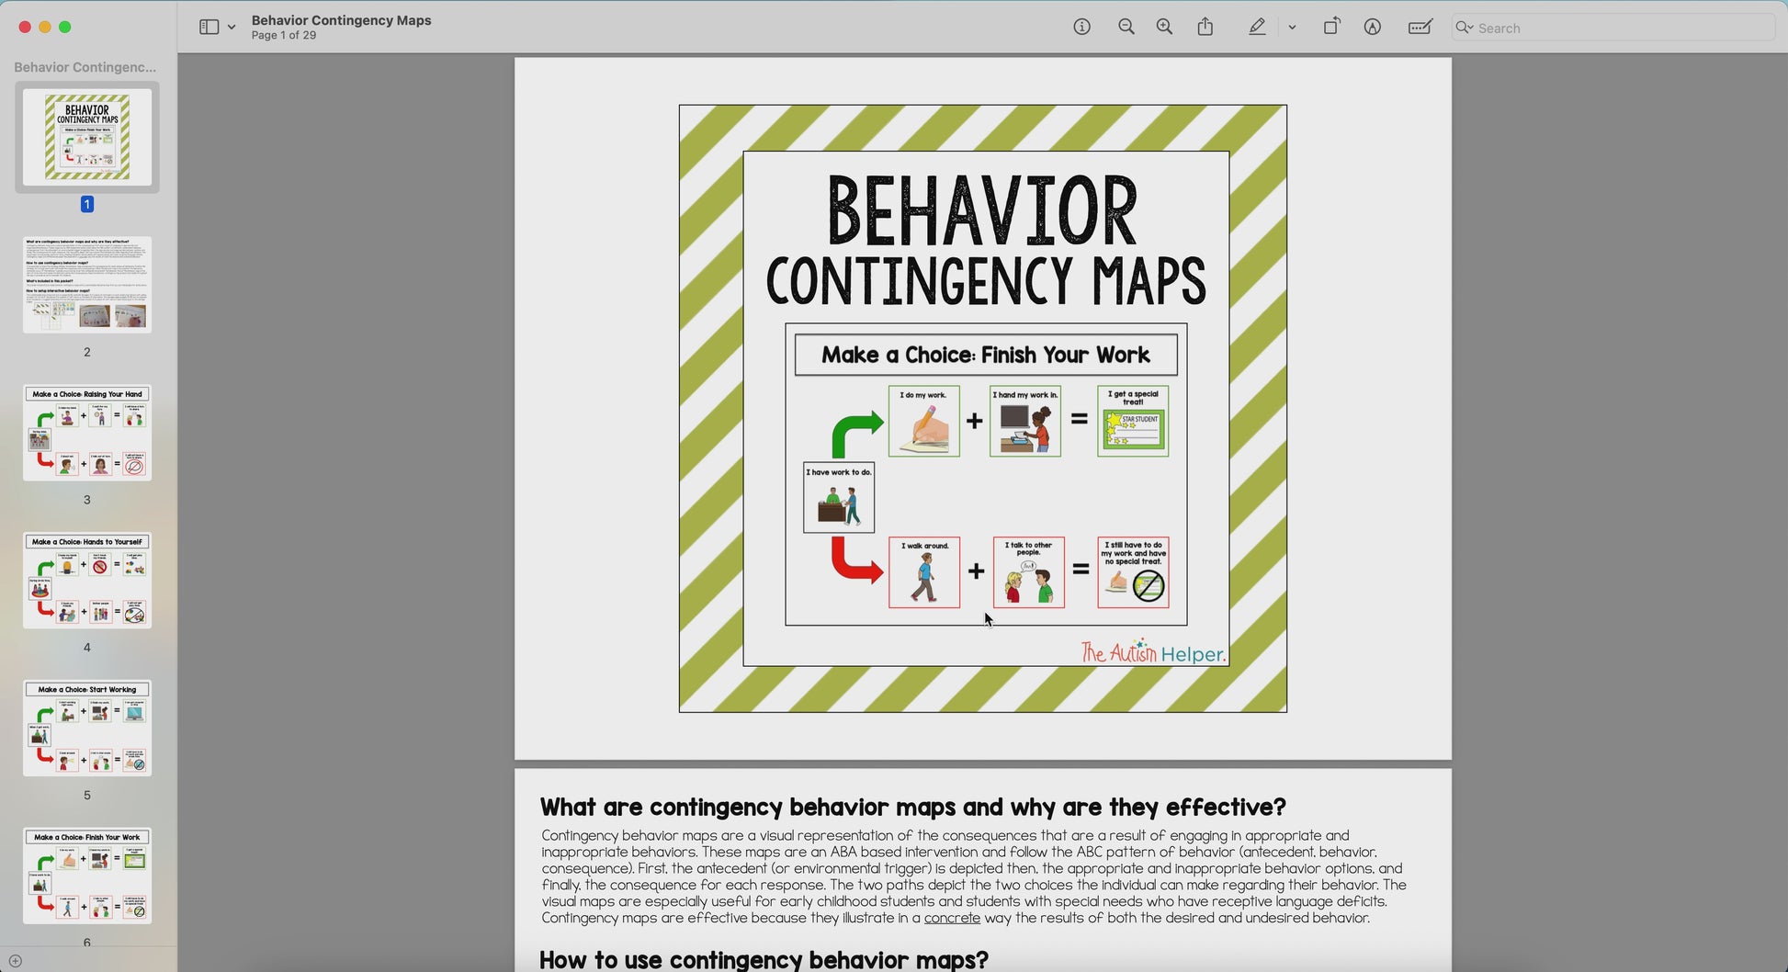
Task: Select the page 2 thumbnail
Action: tap(87, 285)
